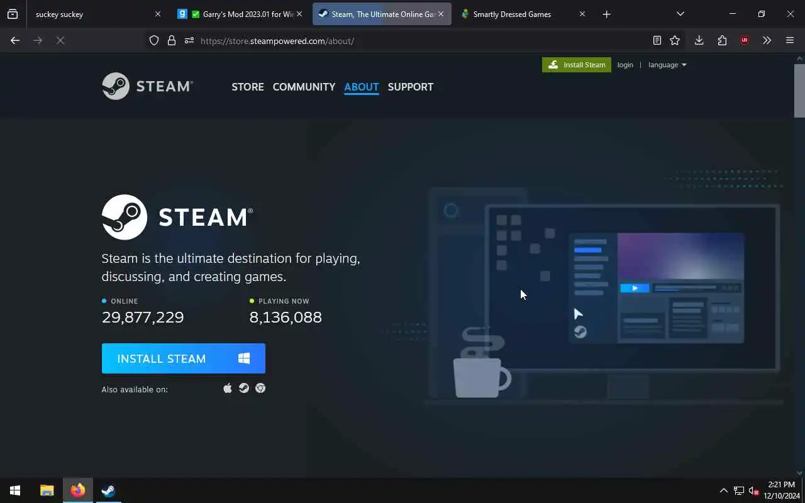Click the ONLINE count 29,877,229
The height and width of the screenshot is (503, 805).
[x=143, y=317]
